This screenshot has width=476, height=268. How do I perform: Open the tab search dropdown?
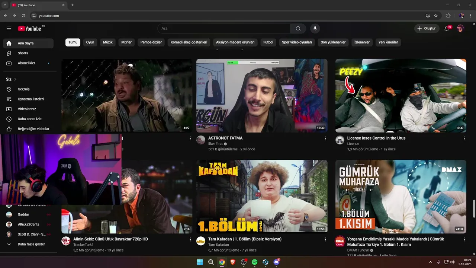pos(5,5)
